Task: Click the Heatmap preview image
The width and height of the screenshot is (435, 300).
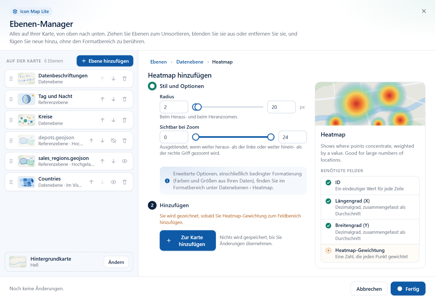Action: 370,104
